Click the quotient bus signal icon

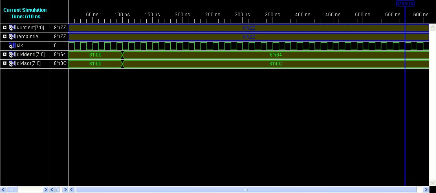pos(12,28)
